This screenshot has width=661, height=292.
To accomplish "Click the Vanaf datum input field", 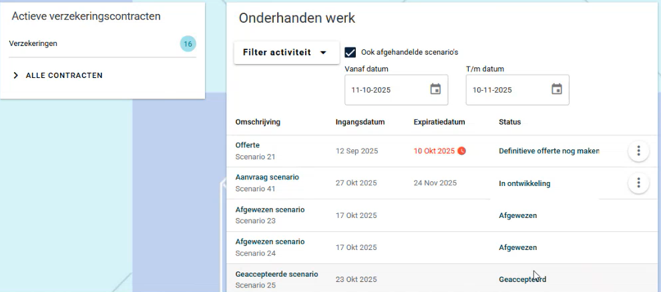I will [385, 90].
